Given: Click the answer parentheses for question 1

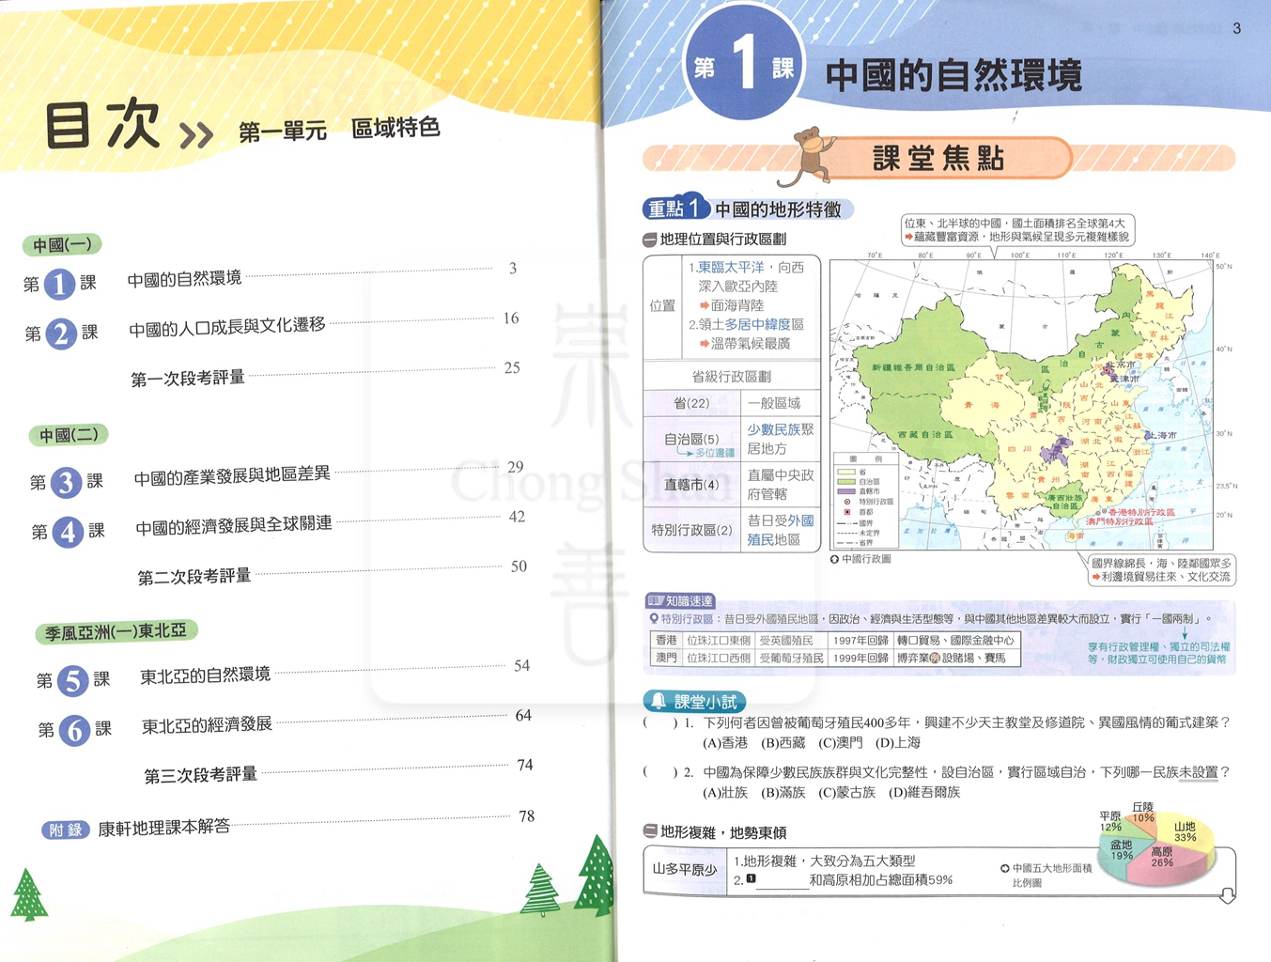Looking at the screenshot, I should coord(660,722).
